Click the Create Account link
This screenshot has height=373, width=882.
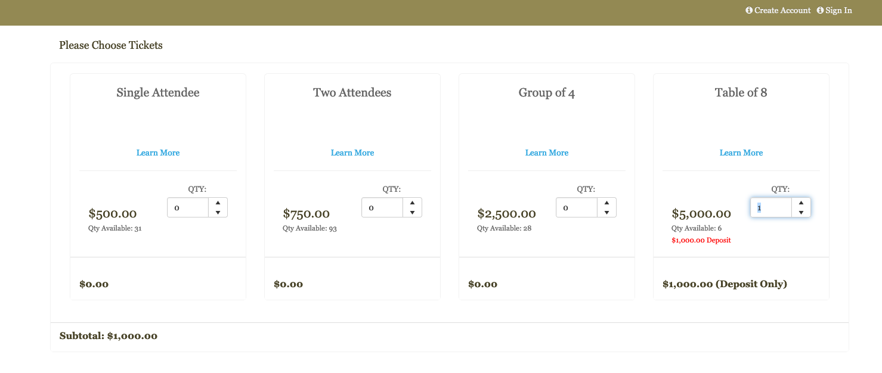(782, 10)
